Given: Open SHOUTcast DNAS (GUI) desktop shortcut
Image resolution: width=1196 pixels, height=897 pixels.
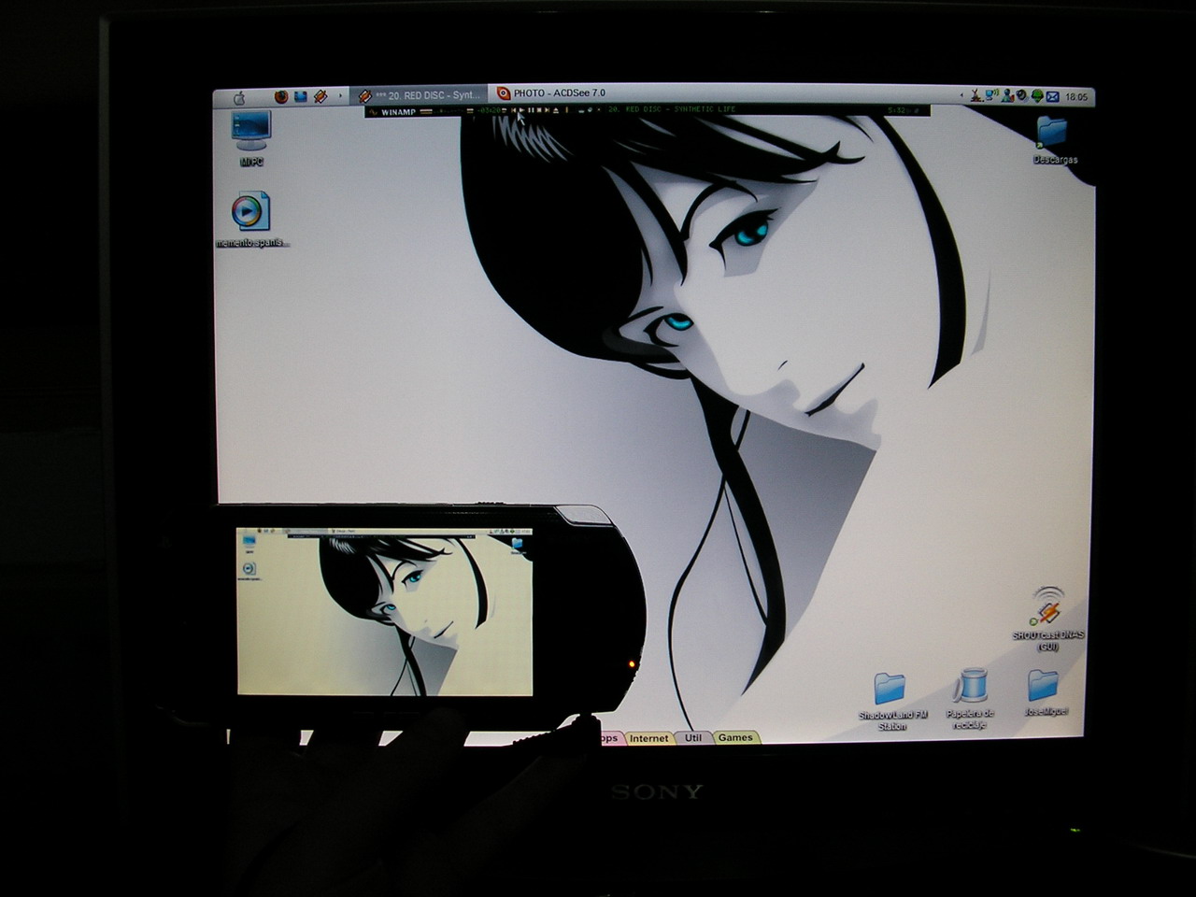Looking at the screenshot, I should point(1047,619).
